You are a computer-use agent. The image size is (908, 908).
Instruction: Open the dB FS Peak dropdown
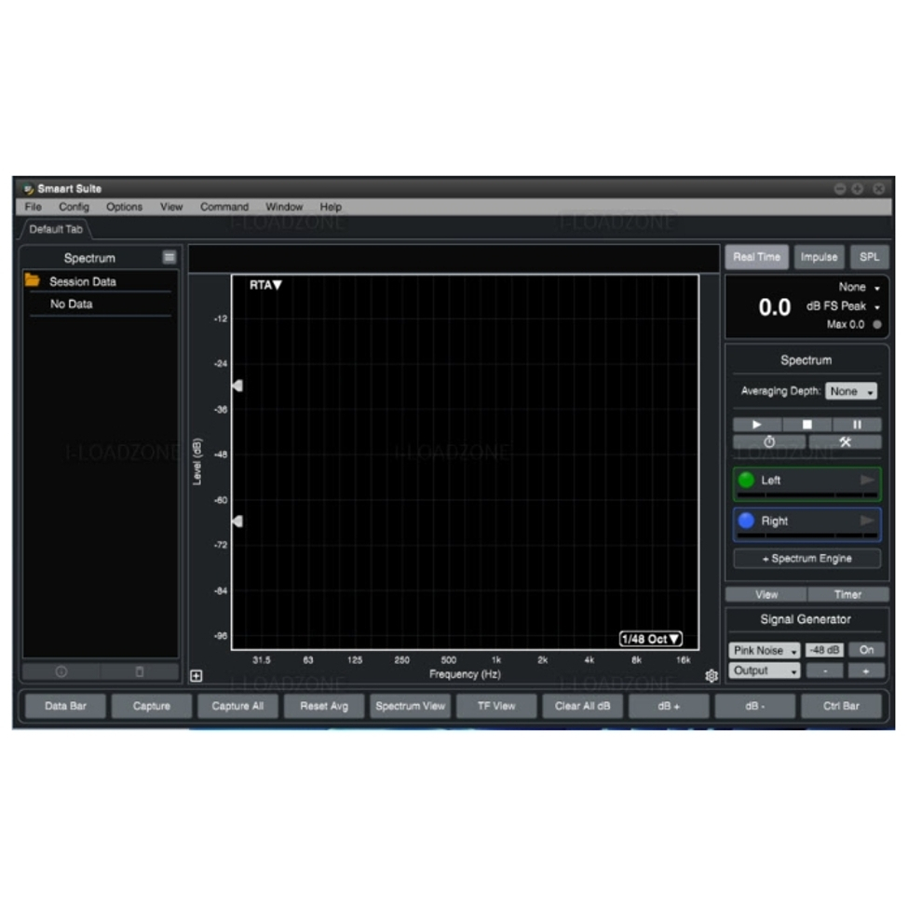tap(843, 306)
